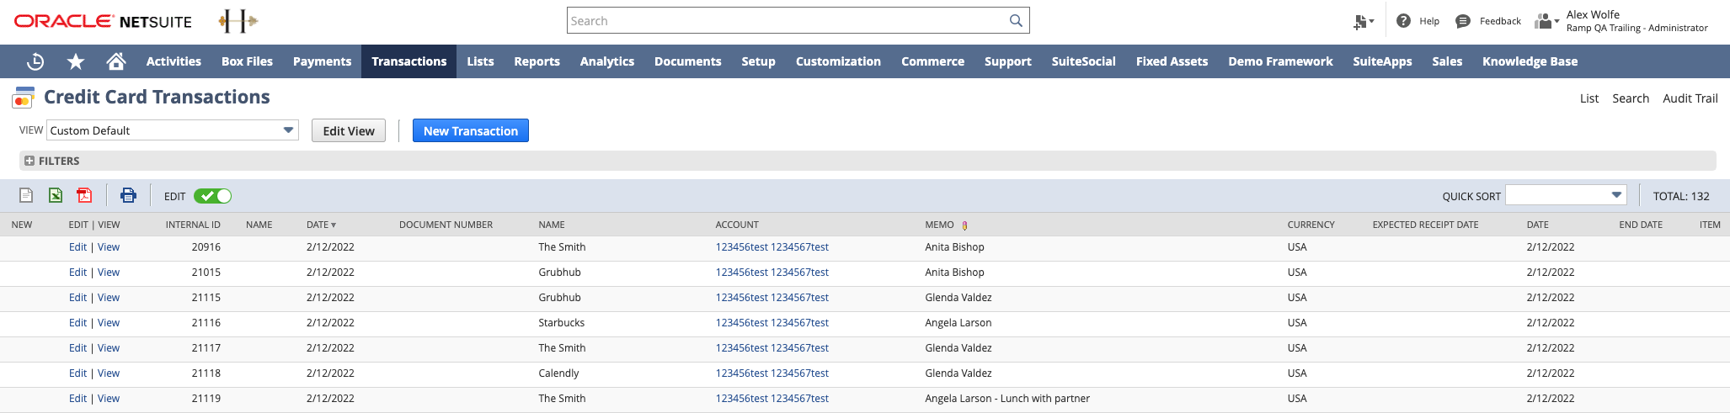
Task: Open the Shortcuts star icon
Action: click(76, 61)
